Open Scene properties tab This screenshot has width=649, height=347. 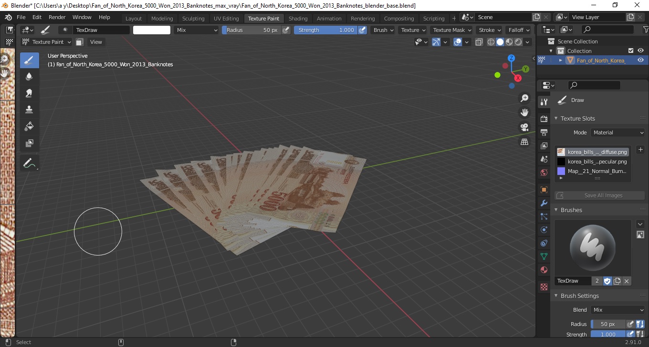(544, 159)
